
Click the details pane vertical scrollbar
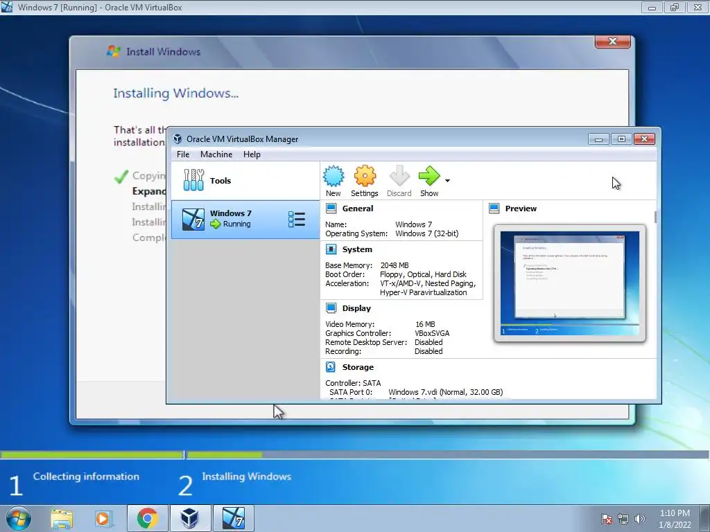[x=655, y=217]
